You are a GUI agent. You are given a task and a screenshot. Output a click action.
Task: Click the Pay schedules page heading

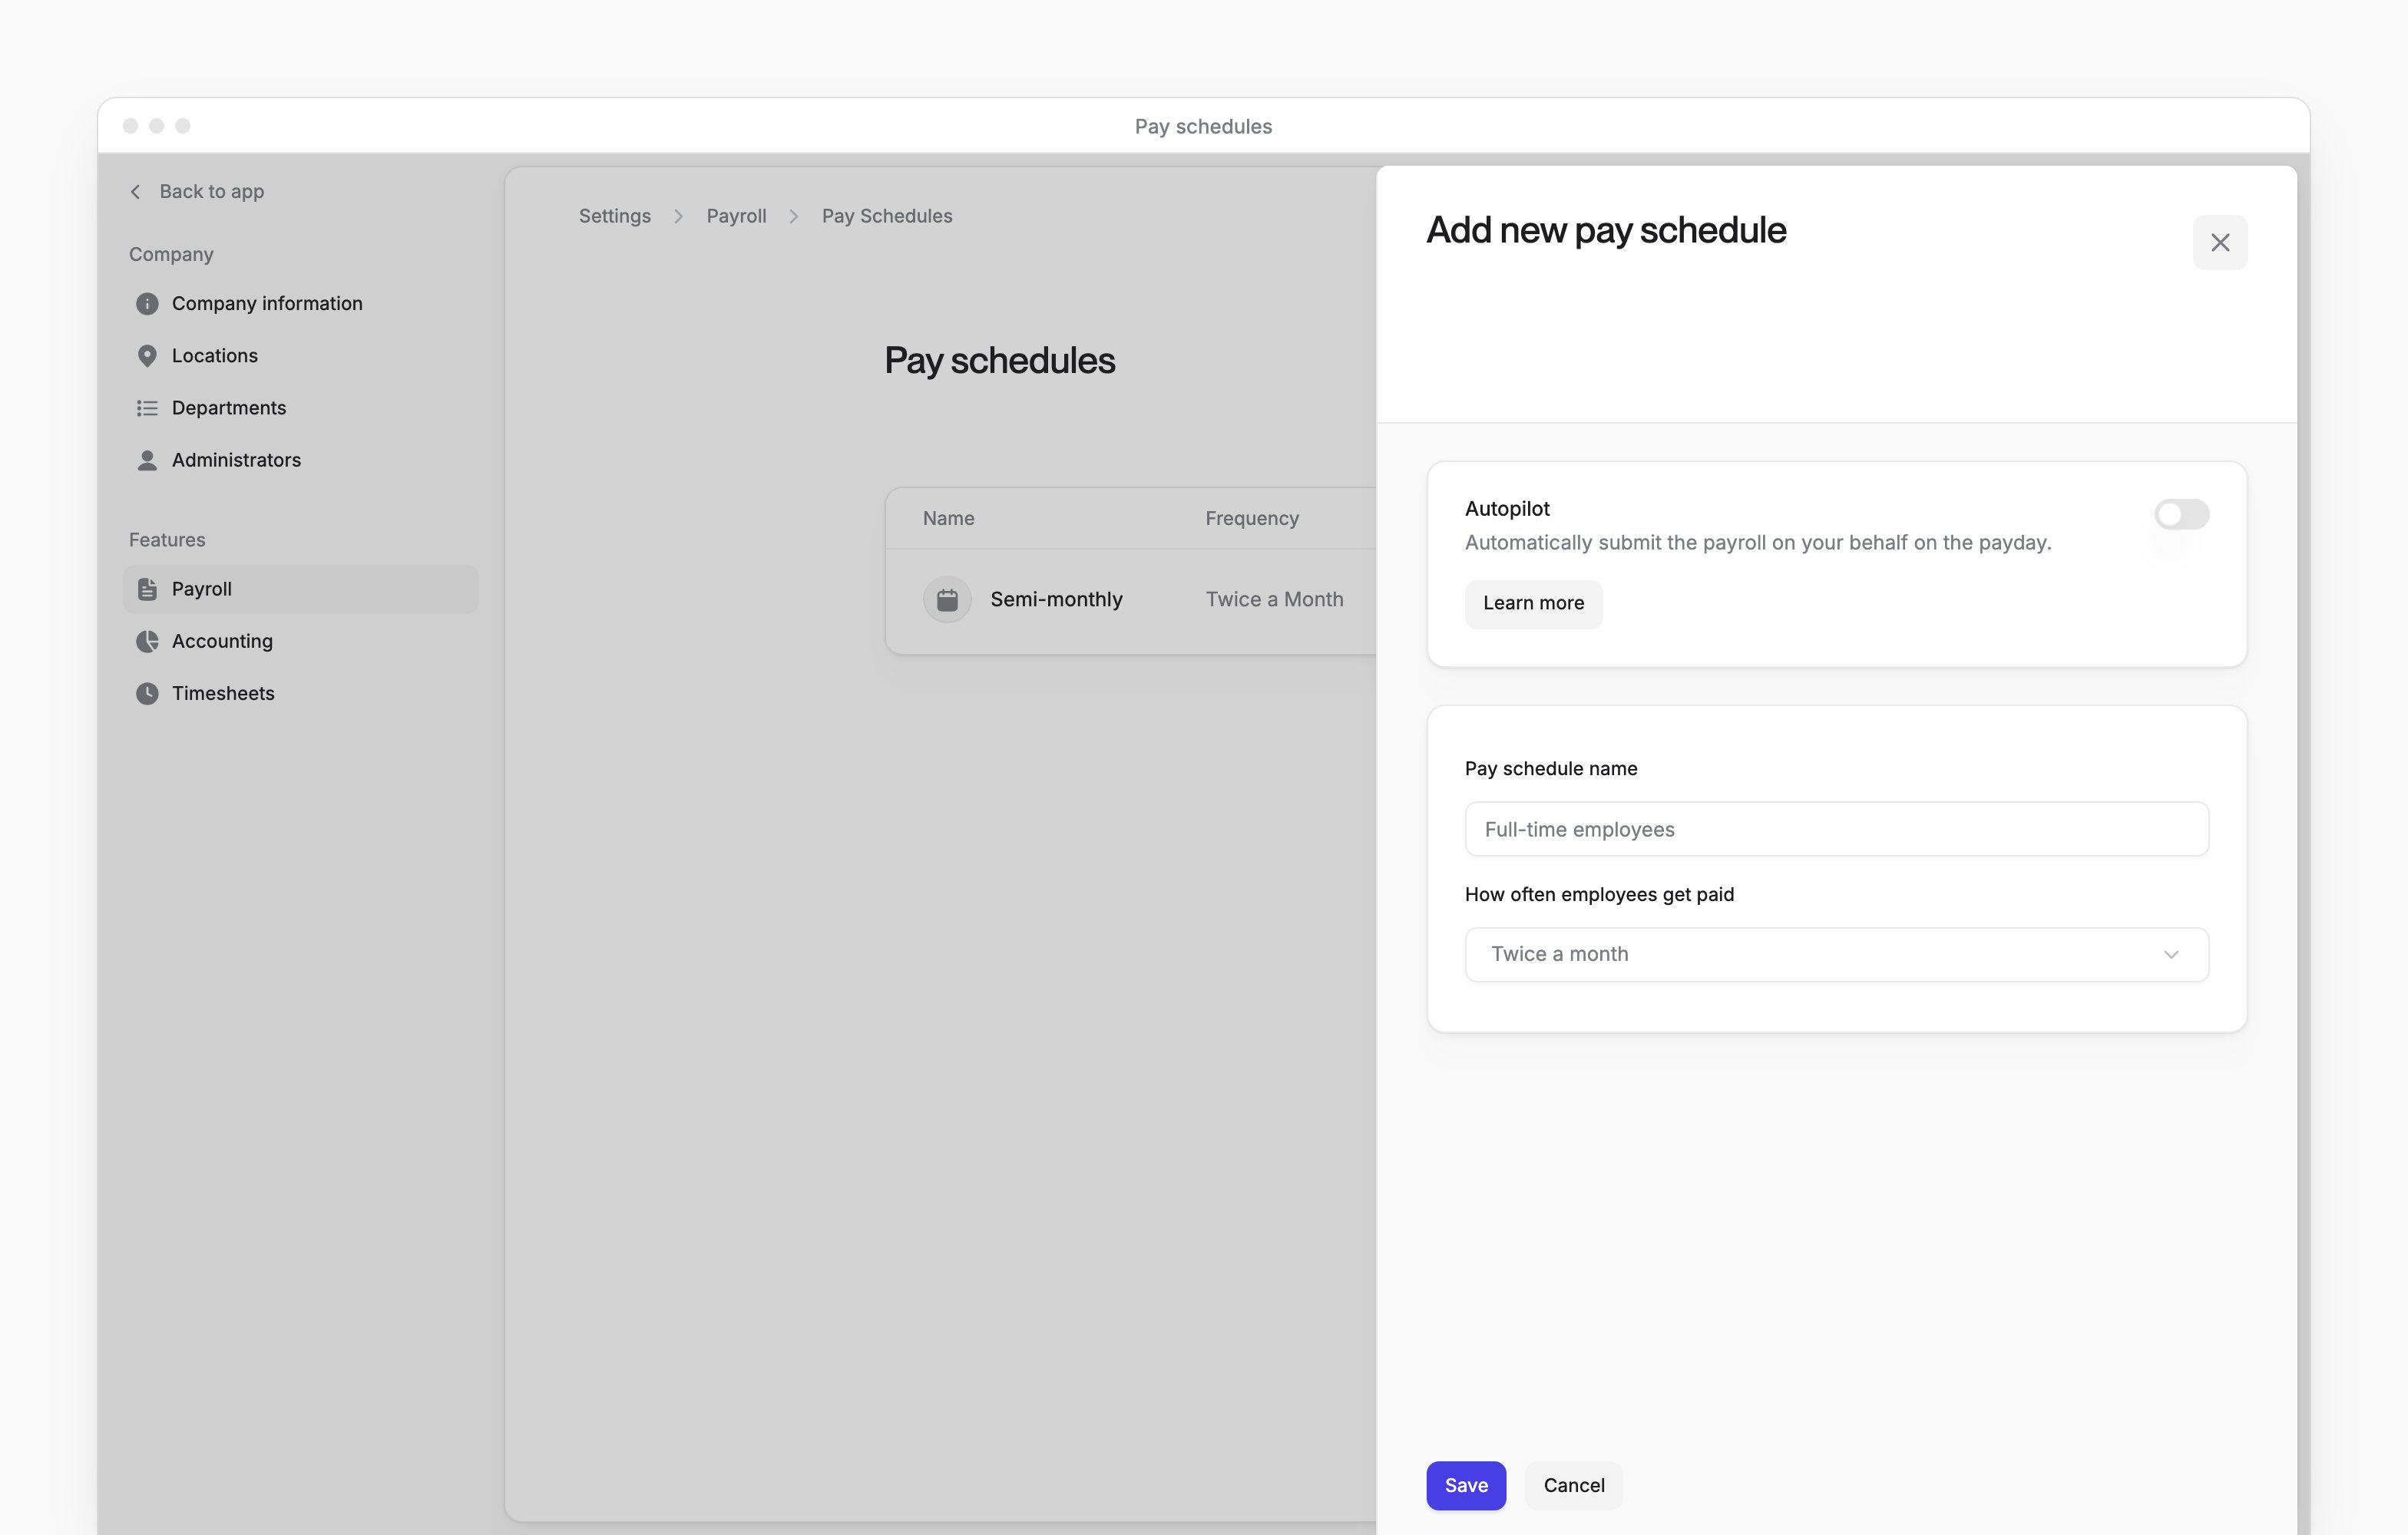tap(999, 361)
